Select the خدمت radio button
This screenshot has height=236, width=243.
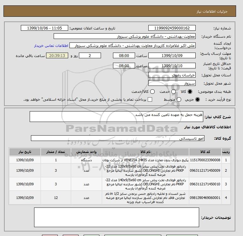(174, 92)
